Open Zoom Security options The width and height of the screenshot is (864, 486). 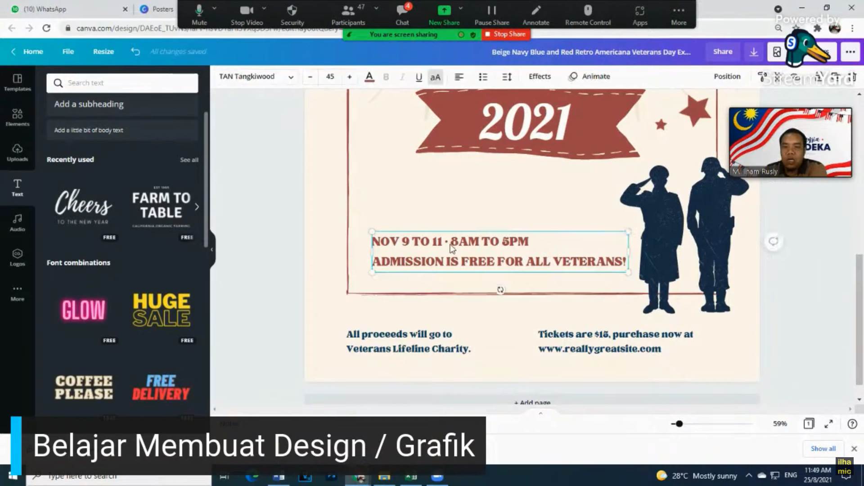[292, 15]
